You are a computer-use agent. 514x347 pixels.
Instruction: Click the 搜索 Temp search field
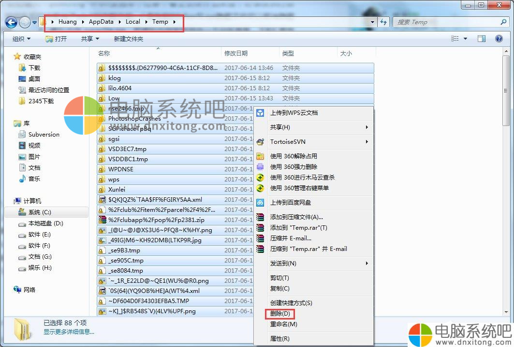445,22
